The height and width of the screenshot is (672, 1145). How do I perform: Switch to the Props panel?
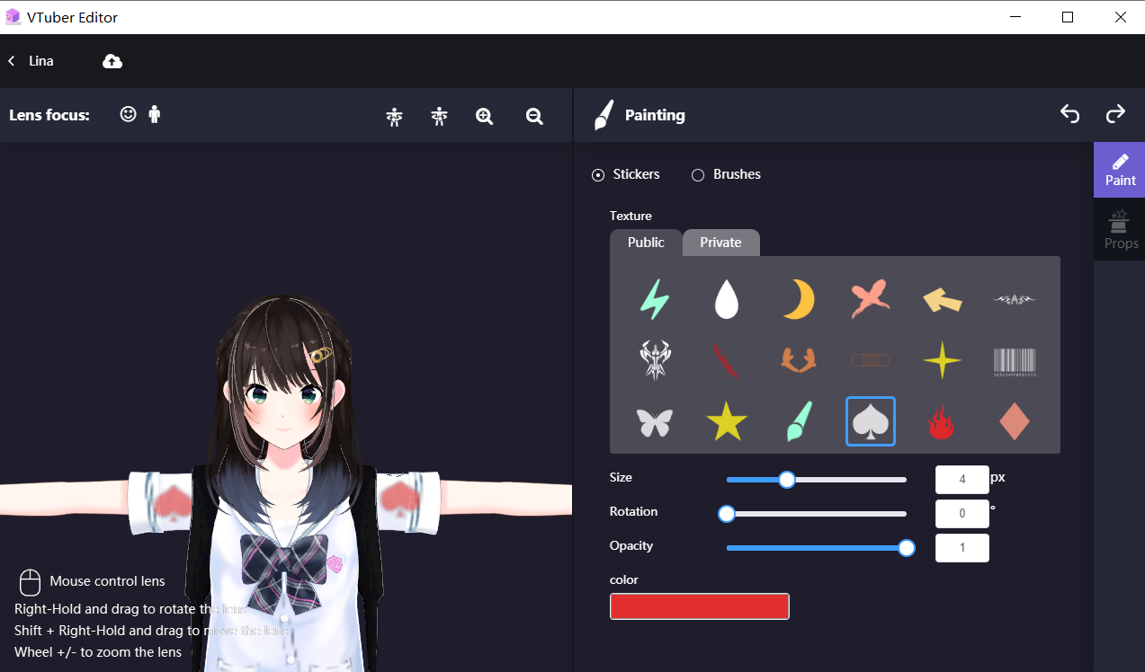point(1120,229)
